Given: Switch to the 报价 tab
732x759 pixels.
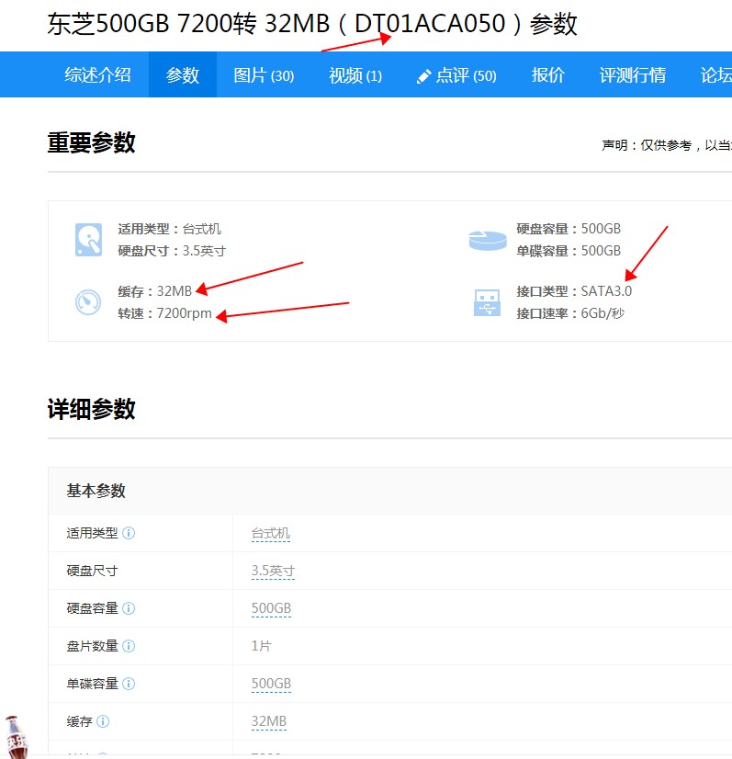Looking at the screenshot, I should pos(547,75).
